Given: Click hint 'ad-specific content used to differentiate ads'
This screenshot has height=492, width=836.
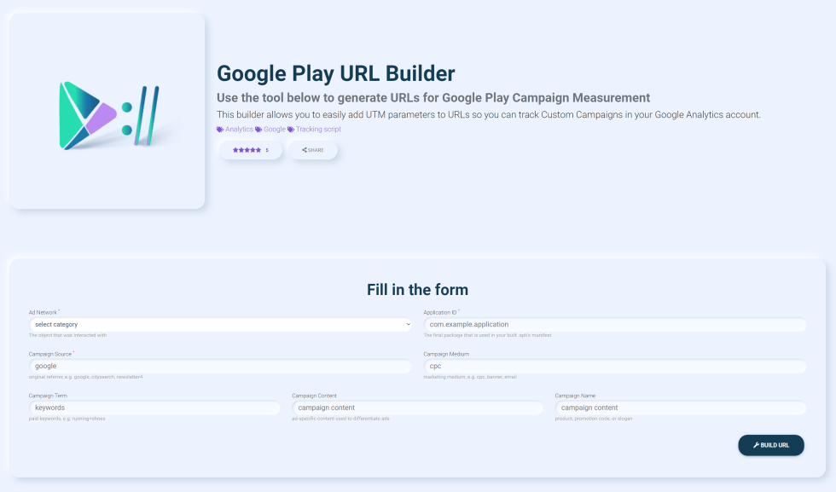Looking at the screenshot, I should tap(340, 419).
